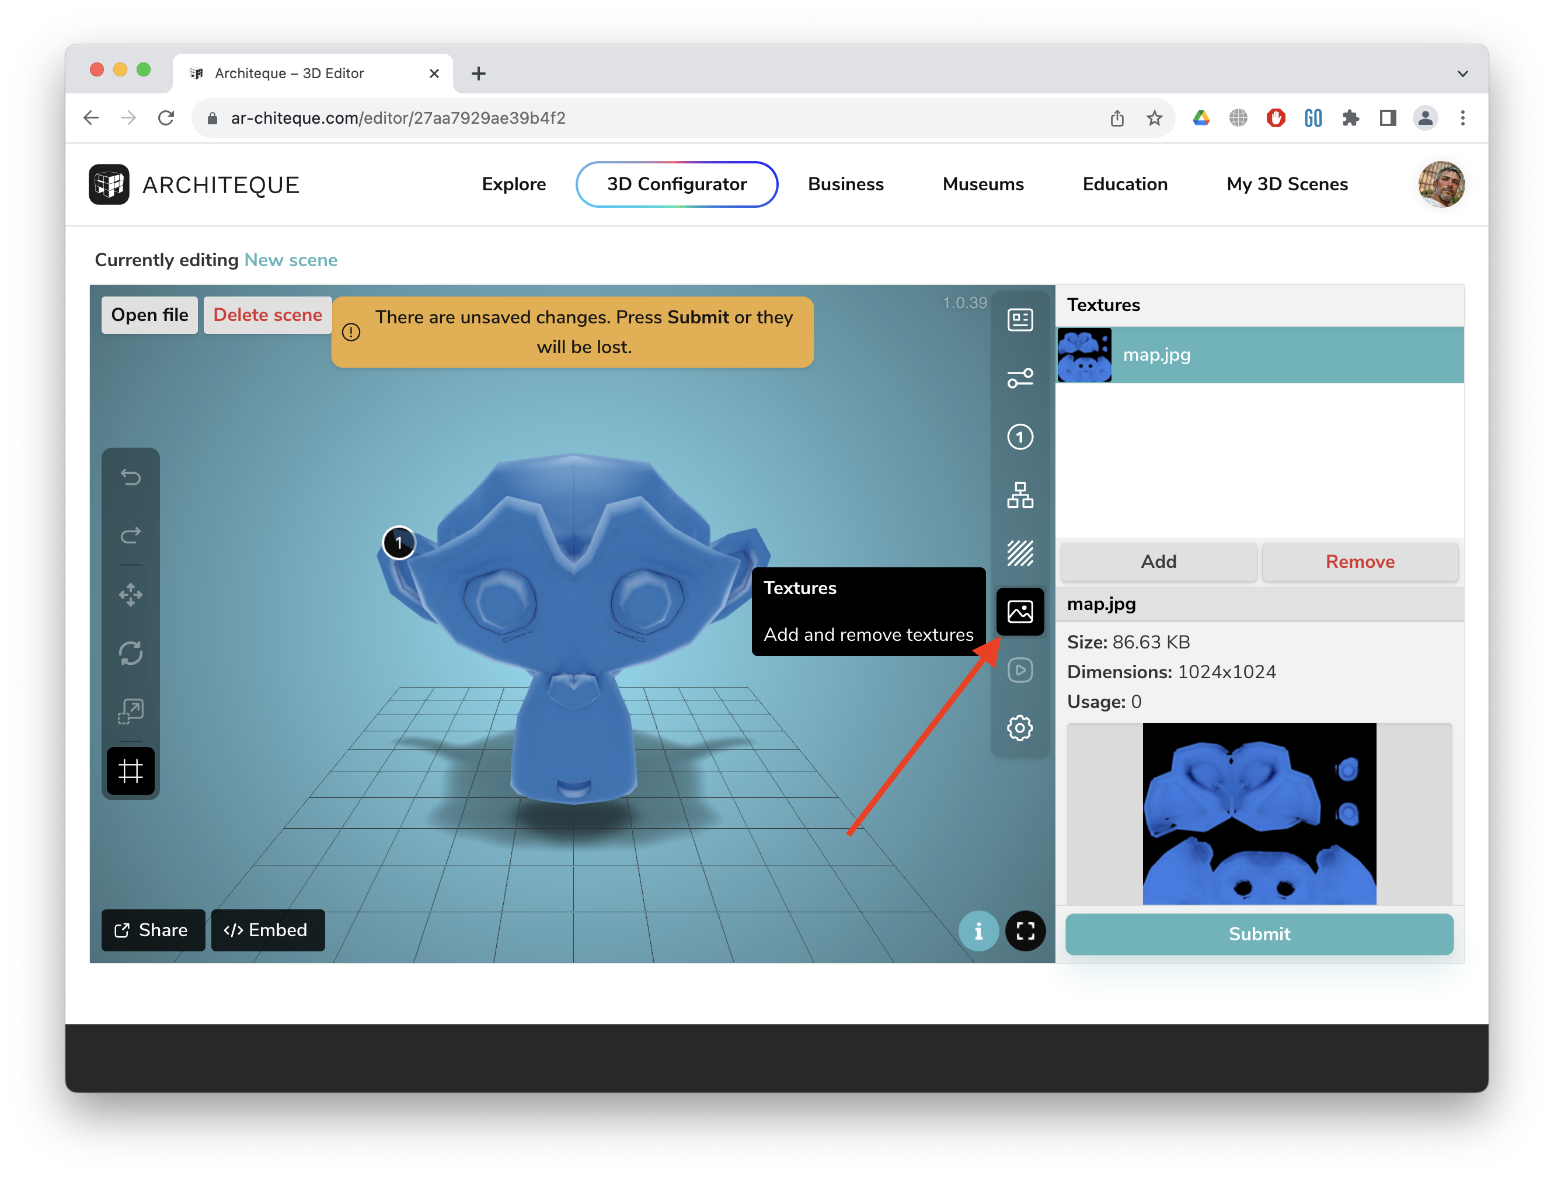Select the move/translate tool
Screen dimensions: 1554x1179
[131, 595]
